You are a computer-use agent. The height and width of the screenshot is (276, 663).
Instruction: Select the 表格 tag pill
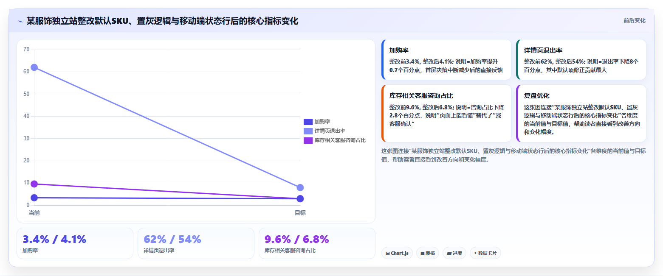pyautogui.click(x=427, y=253)
